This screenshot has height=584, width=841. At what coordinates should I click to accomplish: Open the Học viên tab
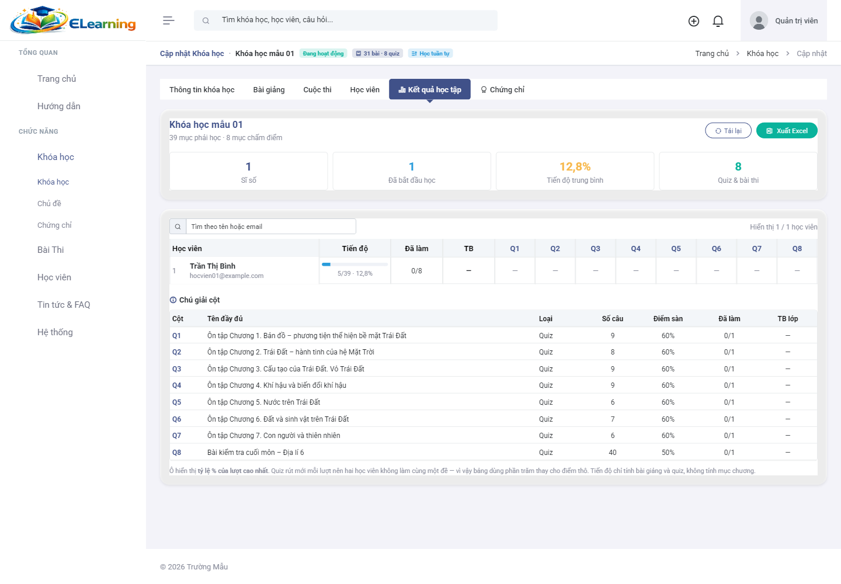(365, 90)
